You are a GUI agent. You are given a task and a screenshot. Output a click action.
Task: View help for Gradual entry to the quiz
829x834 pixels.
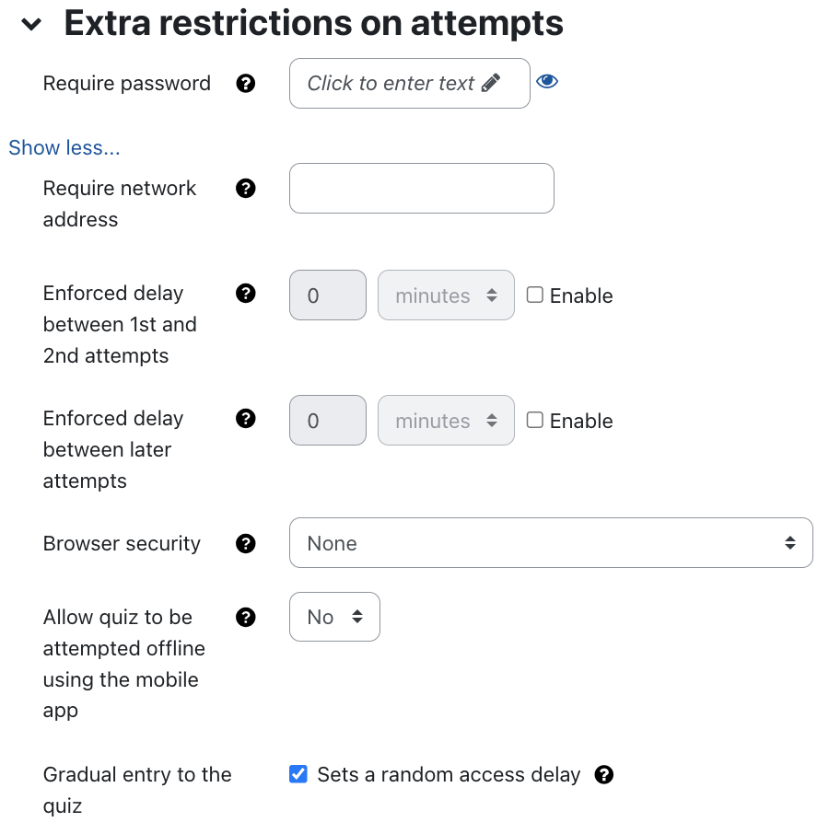click(604, 774)
